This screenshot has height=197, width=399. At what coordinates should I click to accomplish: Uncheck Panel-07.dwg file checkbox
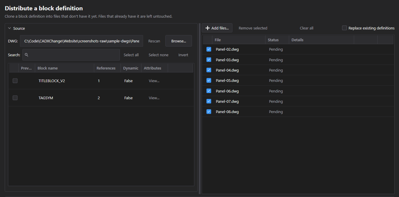209,101
